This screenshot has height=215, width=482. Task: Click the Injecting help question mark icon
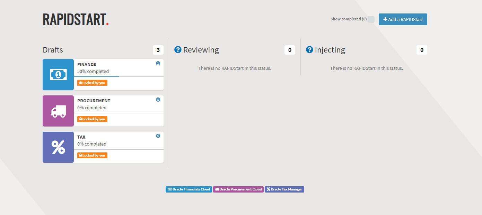click(x=309, y=50)
